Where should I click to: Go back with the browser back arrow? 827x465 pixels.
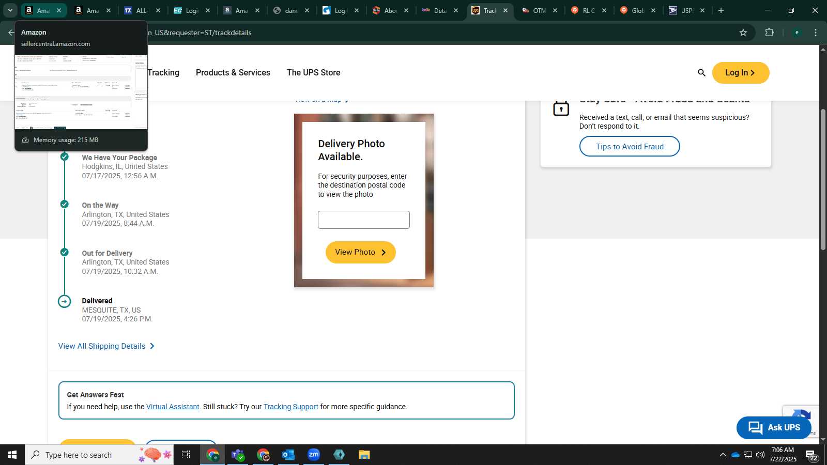(x=11, y=33)
